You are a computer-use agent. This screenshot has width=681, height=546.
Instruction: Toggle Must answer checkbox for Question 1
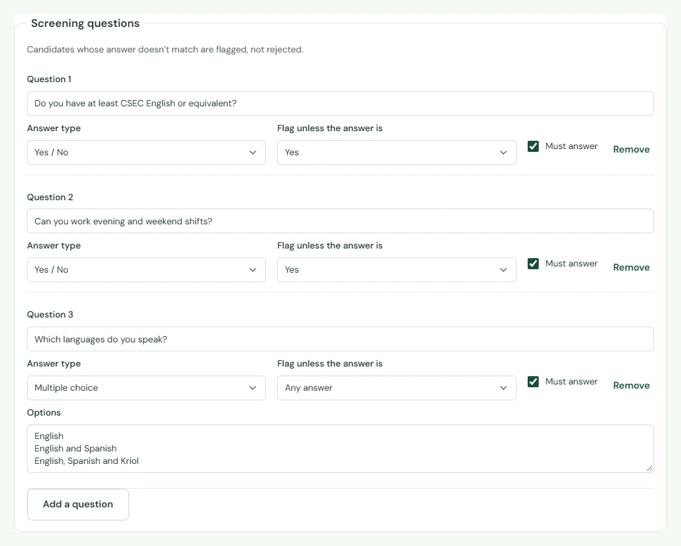pyautogui.click(x=533, y=146)
